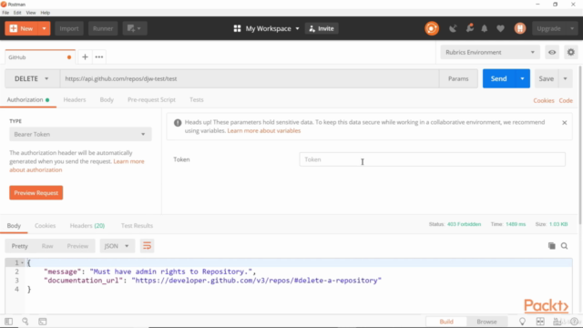Follow Learn more about variables link
Viewport: 583px width, 328px height.
click(x=264, y=131)
